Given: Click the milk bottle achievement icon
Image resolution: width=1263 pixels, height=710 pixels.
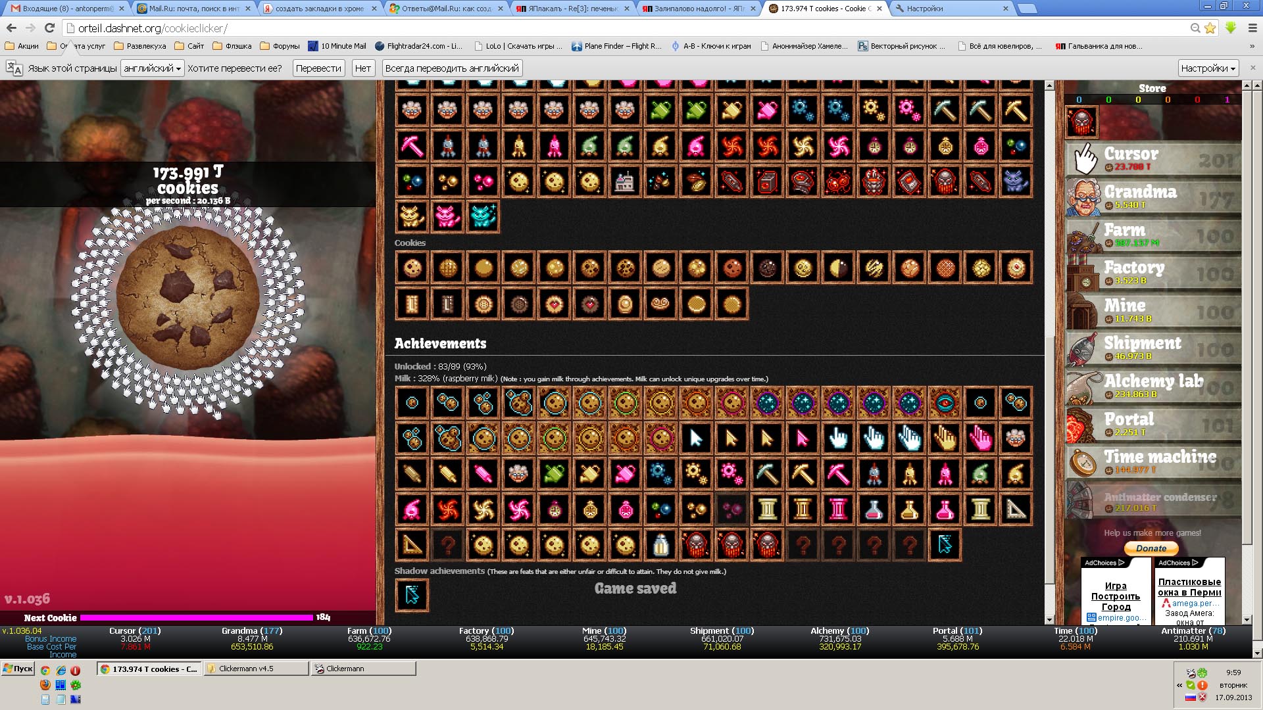Looking at the screenshot, I should coord(661,544).
